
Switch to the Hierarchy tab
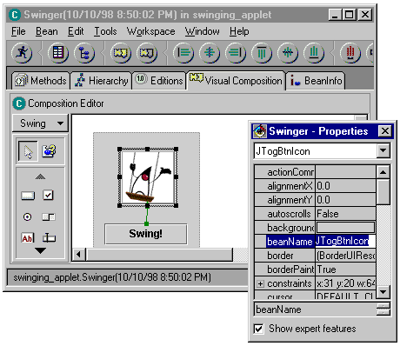[101, 81]
